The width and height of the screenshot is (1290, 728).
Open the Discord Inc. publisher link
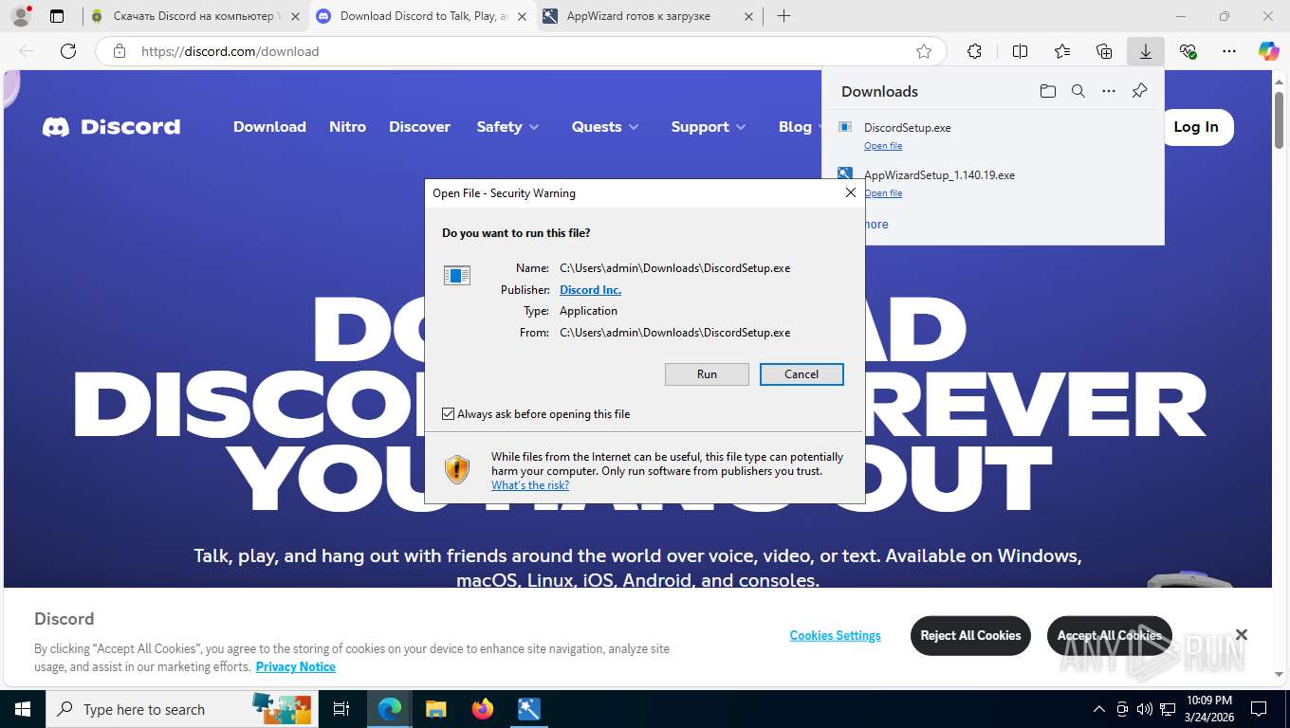click(x=590, y=290)
